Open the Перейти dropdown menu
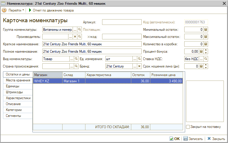The image size is (228, 143). point(16,10)
